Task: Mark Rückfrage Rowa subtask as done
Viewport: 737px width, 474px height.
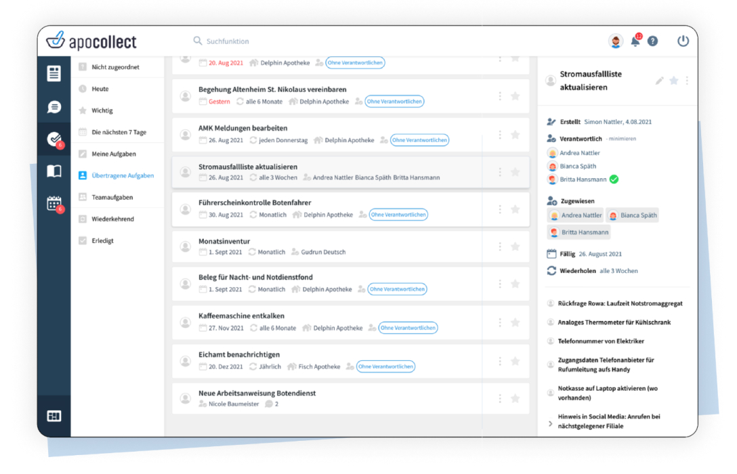Action: (x=551, y=303)
